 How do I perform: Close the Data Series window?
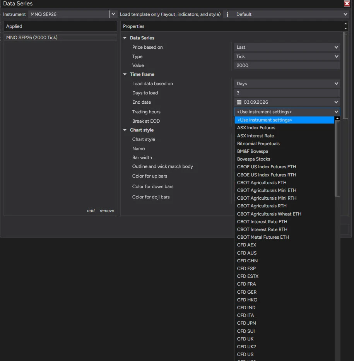347,3
